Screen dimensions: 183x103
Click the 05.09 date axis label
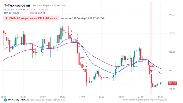point(4,97)
